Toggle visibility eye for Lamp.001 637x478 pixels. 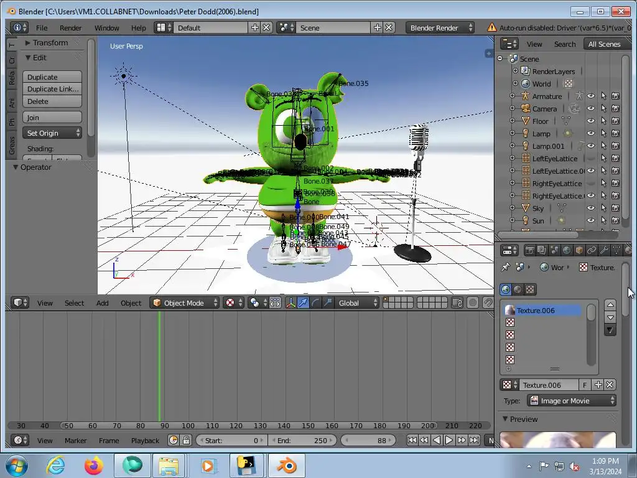[591, 146]
